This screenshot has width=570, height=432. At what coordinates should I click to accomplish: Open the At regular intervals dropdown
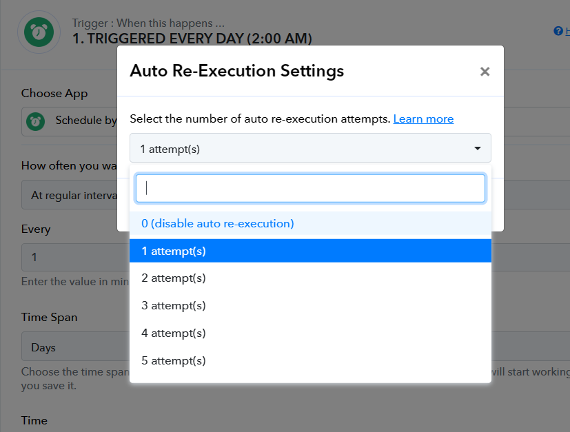70,195
